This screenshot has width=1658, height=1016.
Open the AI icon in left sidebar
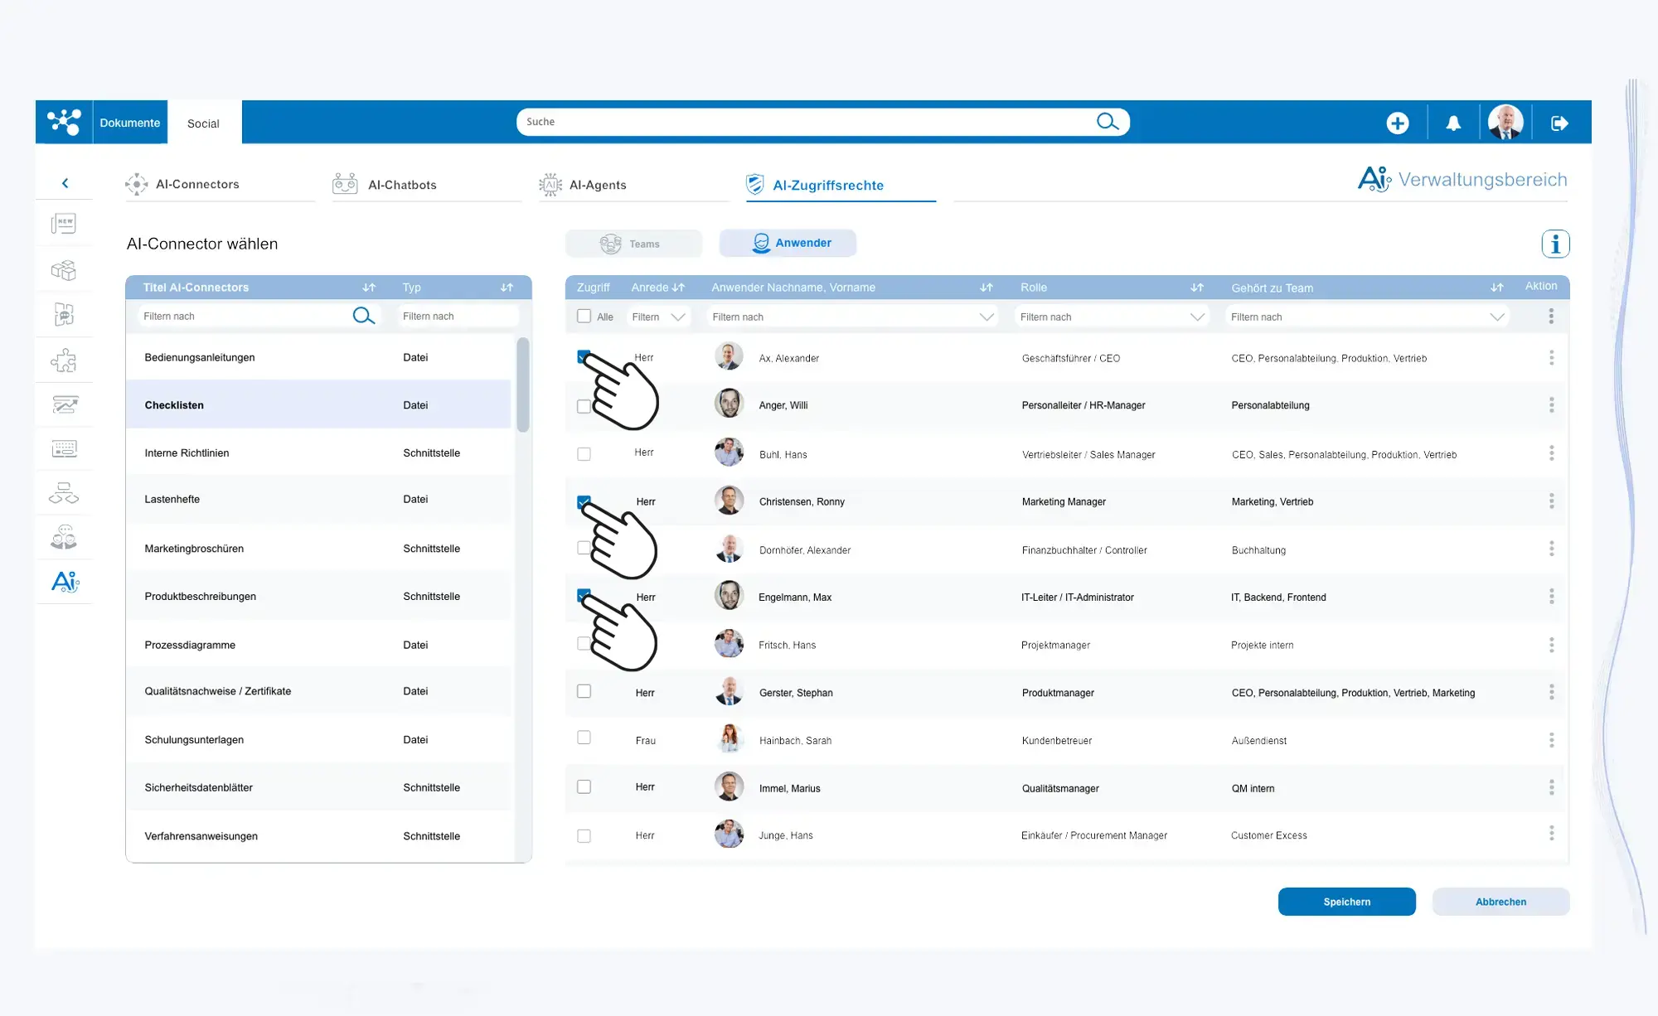click(x=65, y=582)
